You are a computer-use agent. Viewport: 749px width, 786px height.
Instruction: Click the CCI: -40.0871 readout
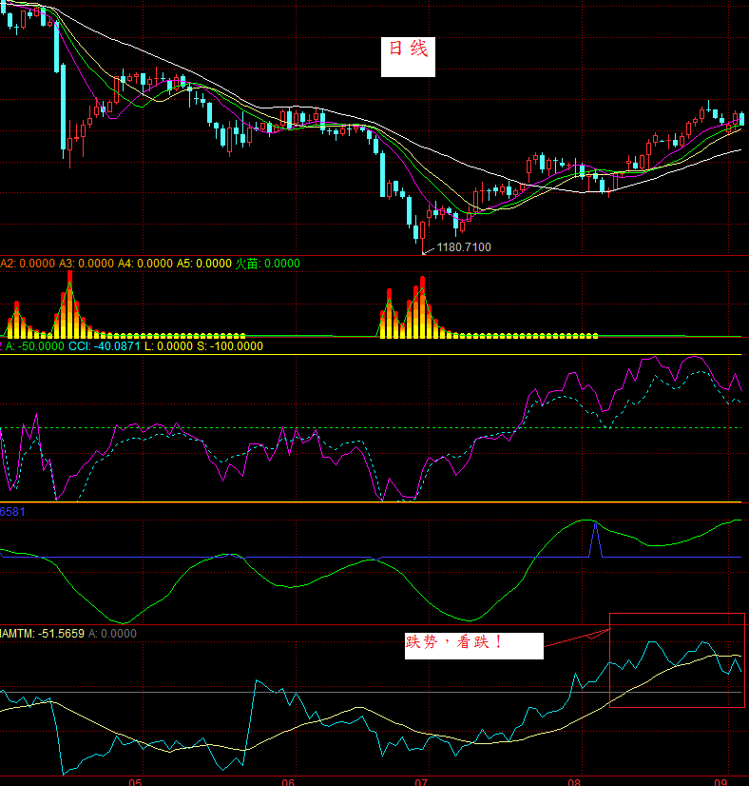[x=105, y=346]
